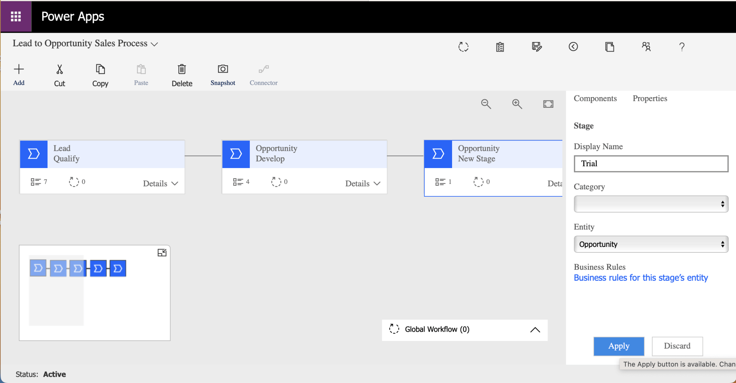Collapse the minimap panel
Screen dimensions: 736x383
(162, 253)
